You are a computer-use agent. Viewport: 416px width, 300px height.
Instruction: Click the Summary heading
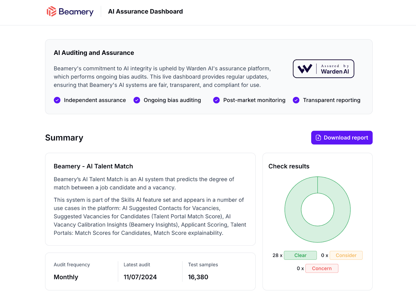(64, 138)
